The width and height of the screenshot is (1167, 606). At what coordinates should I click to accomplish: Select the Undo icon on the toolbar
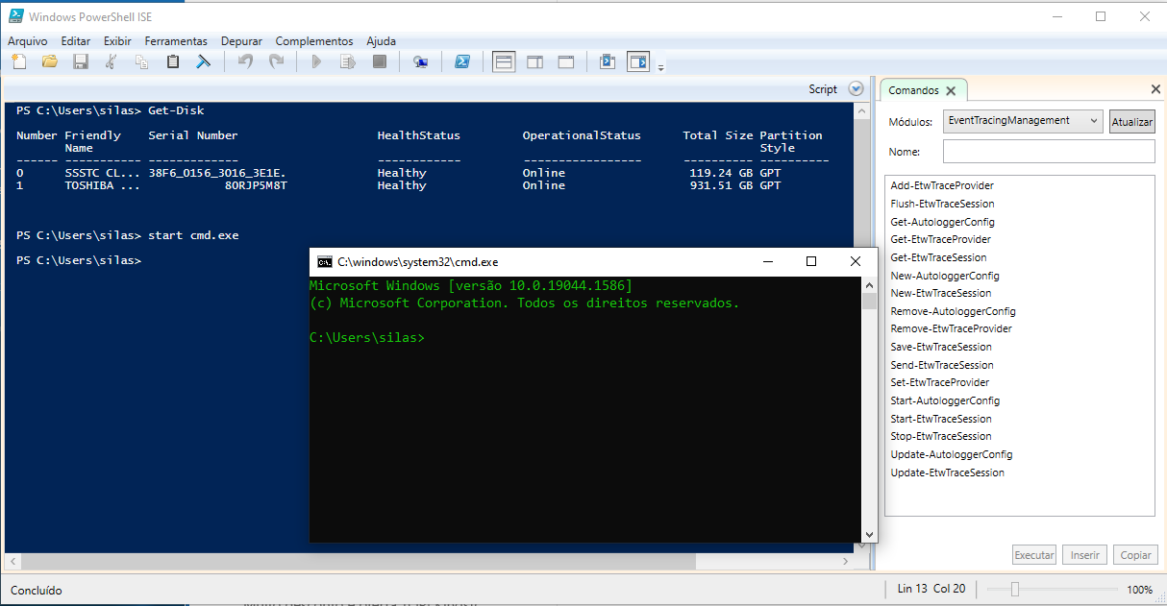click(244, 61)
